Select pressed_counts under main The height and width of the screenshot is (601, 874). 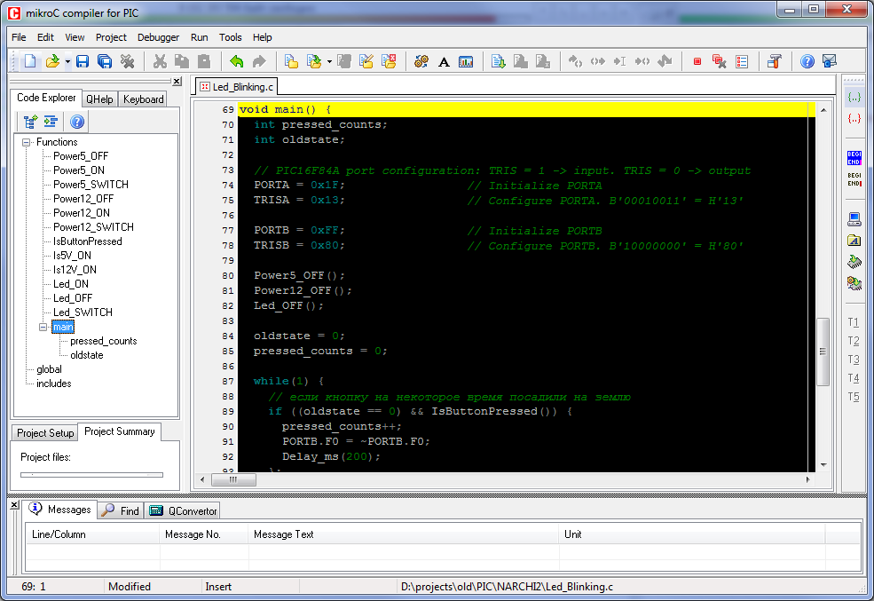pyautogui.click(x=104, y=341)
